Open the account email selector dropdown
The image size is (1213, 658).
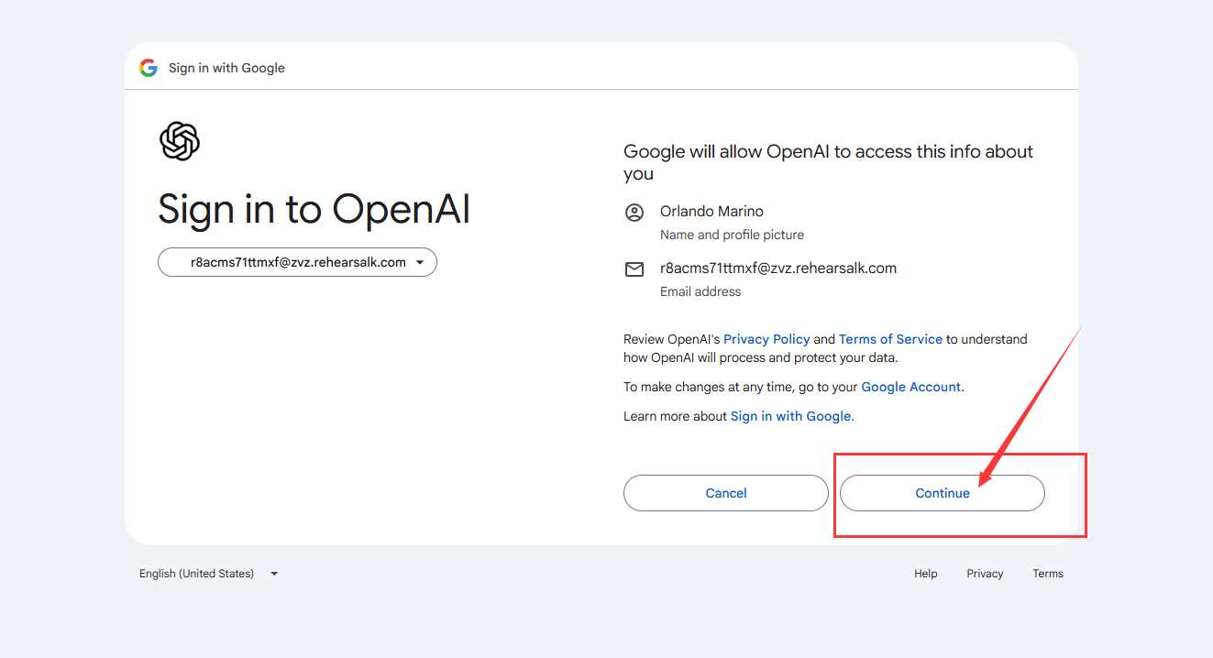pyautogui.click(x=297, y=262)
